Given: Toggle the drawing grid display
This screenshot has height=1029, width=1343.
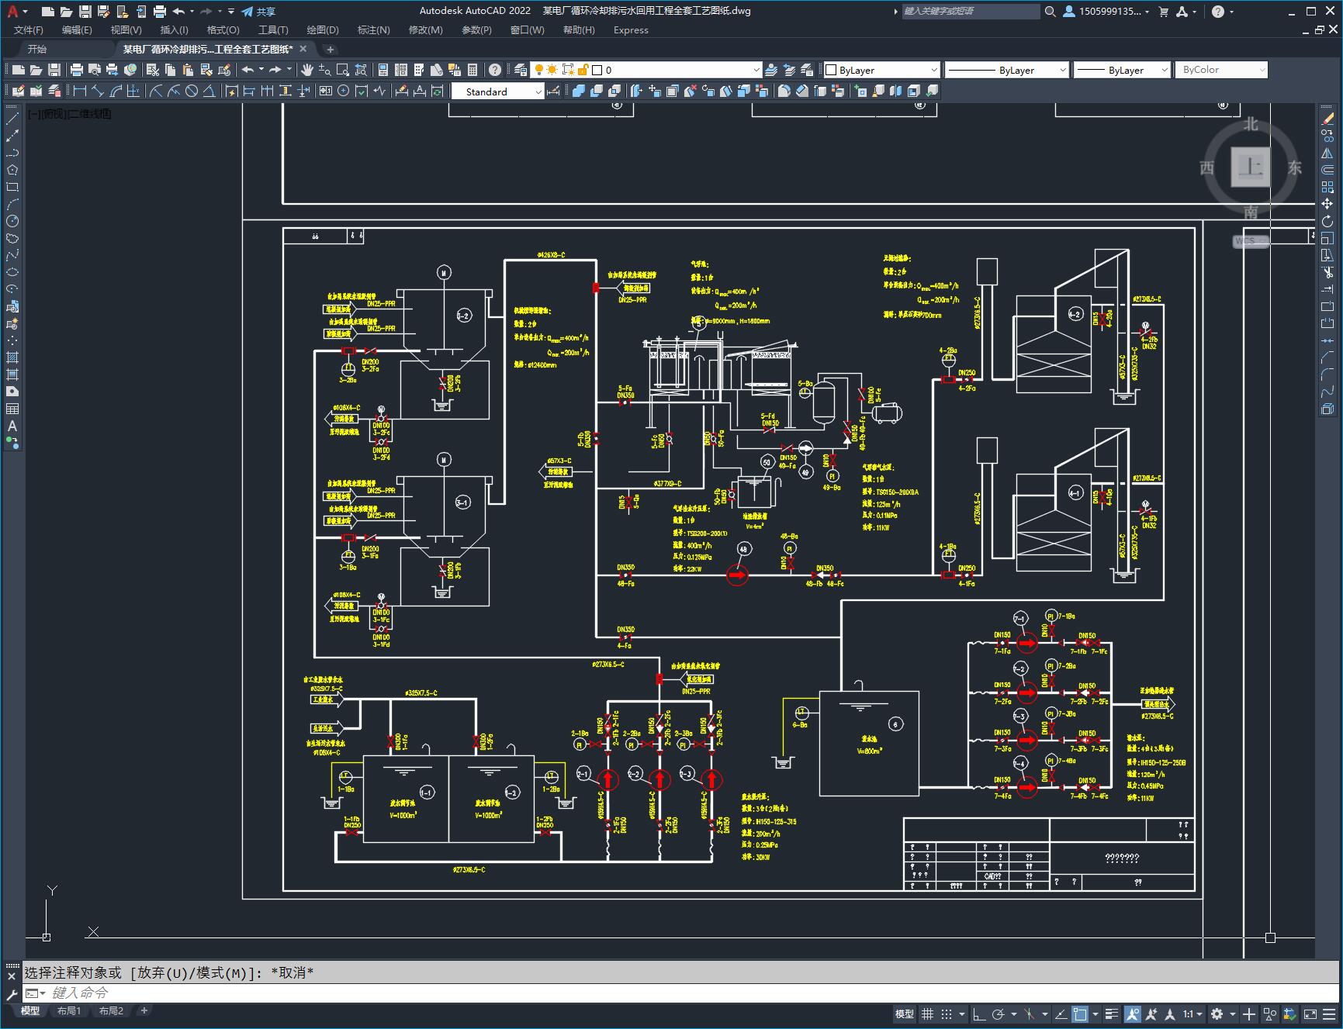Looking at the screenshot, I should [927, 1013].
